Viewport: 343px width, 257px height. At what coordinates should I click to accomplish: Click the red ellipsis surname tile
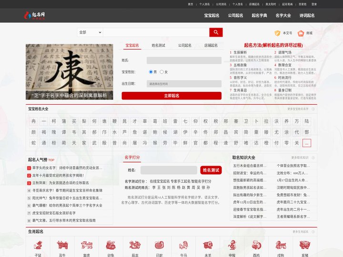tap(307, 143)
